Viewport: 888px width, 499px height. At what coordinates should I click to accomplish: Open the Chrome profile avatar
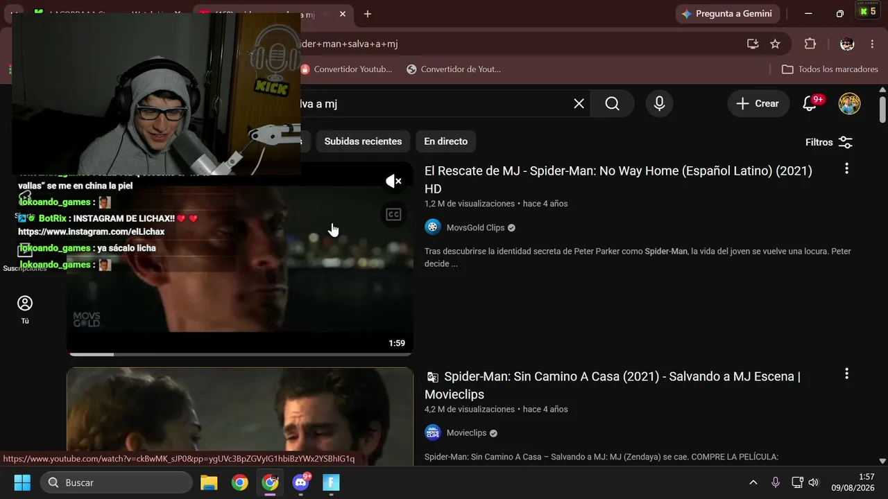point(847,44)
